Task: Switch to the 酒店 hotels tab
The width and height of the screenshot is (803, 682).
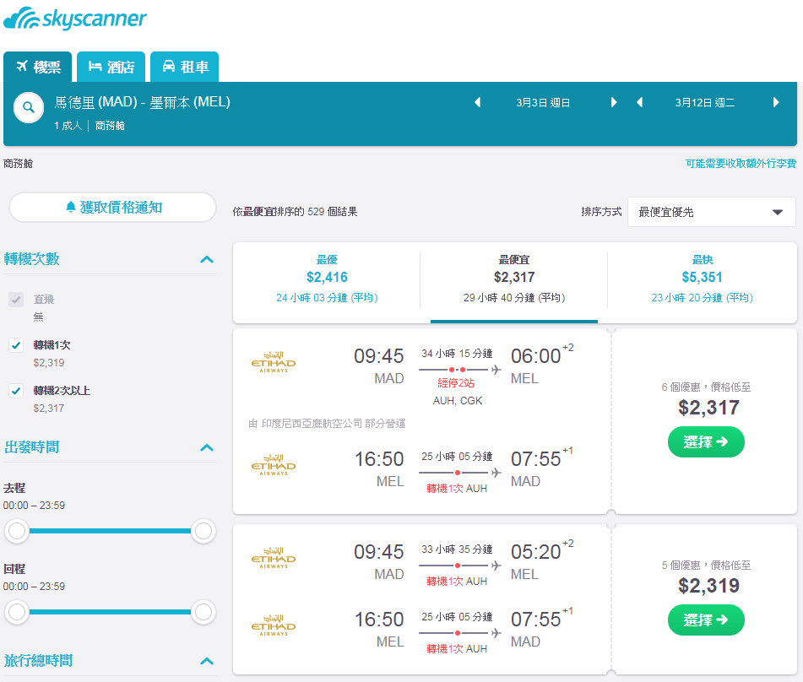Action: tap(111, 67)
